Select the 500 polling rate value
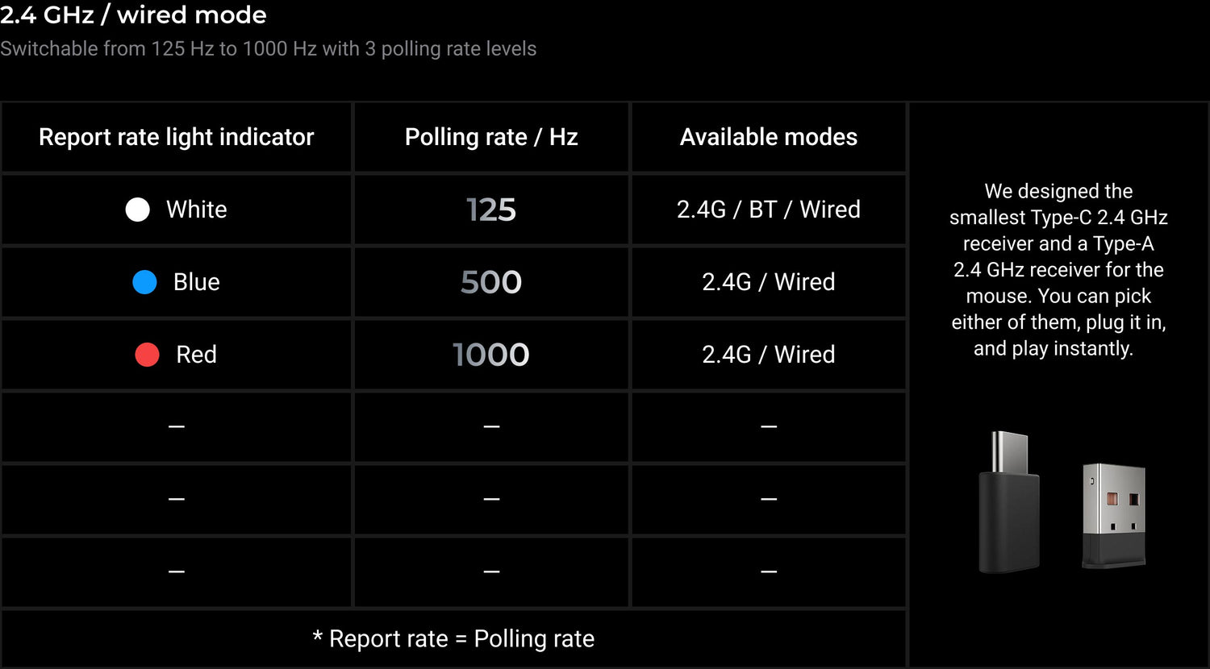 [491, 282]
